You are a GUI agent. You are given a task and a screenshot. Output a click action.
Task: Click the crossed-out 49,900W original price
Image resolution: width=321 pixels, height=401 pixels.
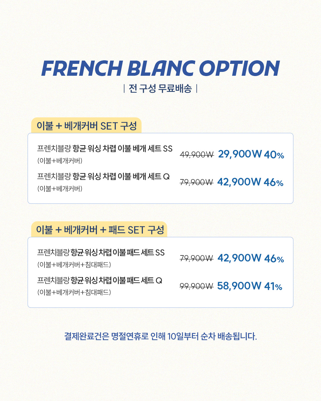click(x=197, y=154)
